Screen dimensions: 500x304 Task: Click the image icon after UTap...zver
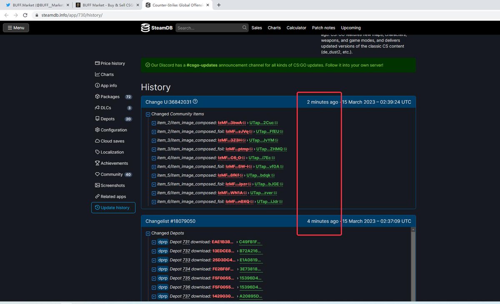pos(275,193)
